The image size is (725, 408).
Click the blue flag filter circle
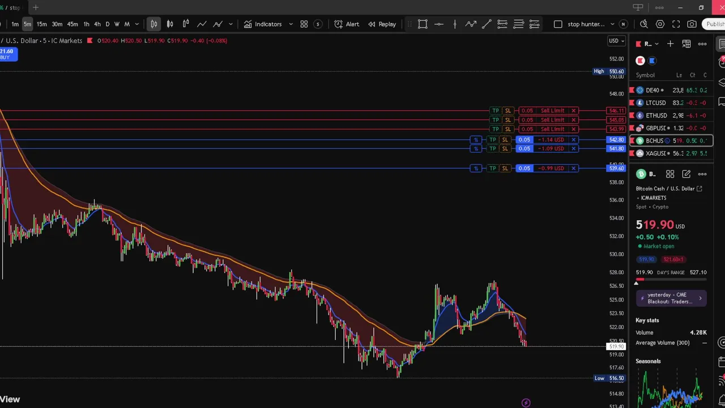[652, 61]
